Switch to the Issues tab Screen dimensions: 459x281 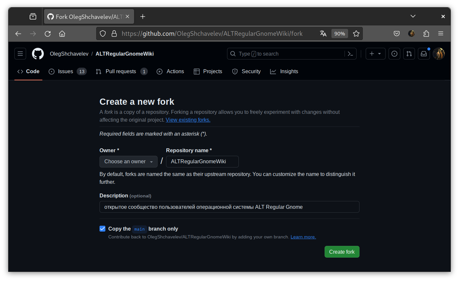(68, 72)
